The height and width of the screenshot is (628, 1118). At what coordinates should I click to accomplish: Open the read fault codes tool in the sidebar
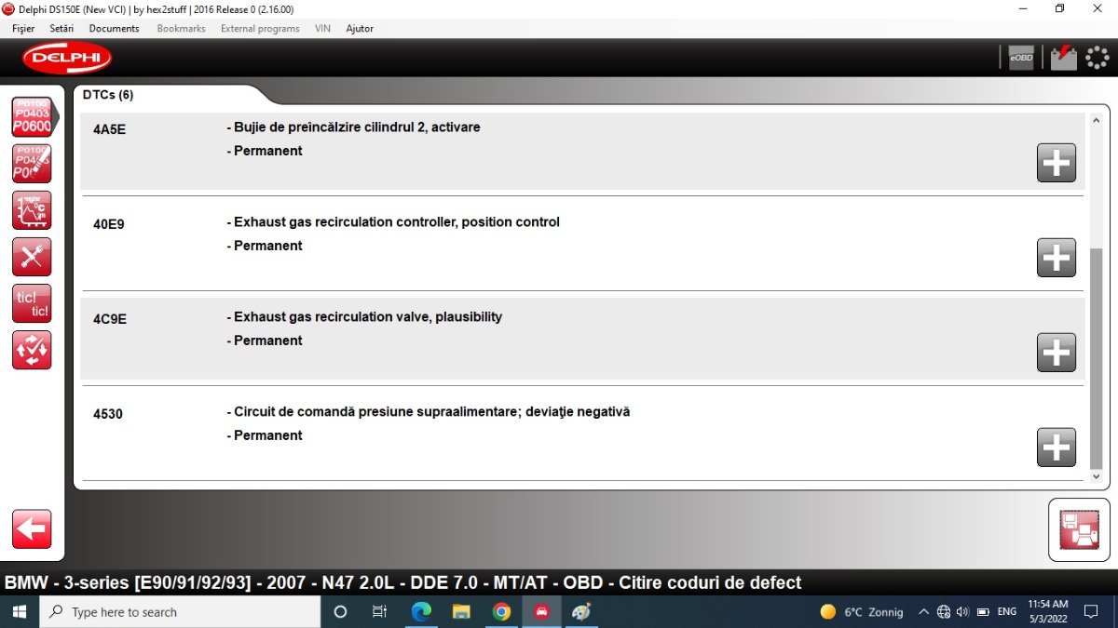click(x=32, y=117)
